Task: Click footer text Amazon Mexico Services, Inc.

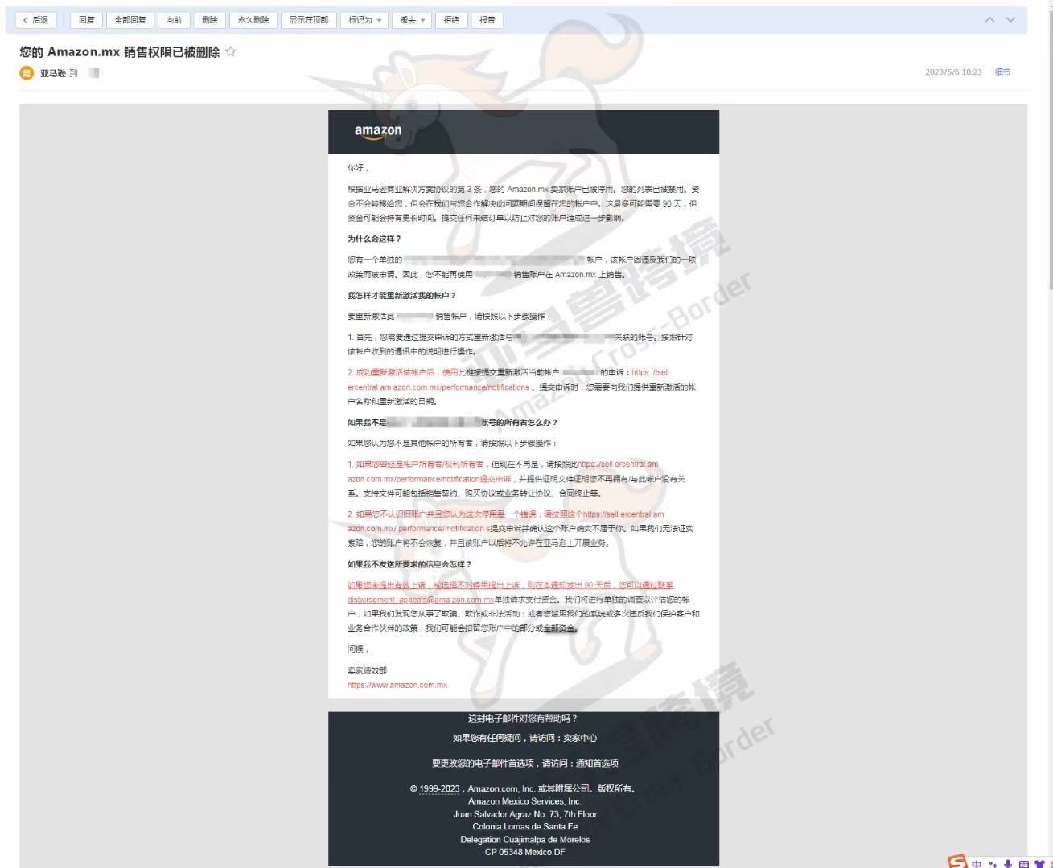Action: pyautogui.click(x=524, y=801)
